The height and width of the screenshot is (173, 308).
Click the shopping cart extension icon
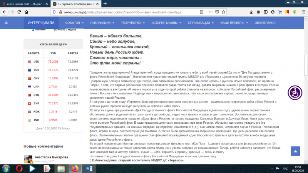tap(280, 12)
